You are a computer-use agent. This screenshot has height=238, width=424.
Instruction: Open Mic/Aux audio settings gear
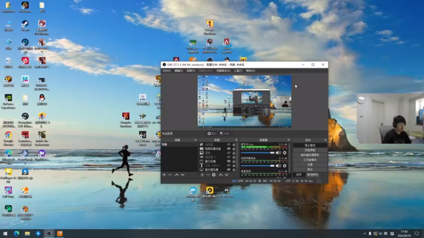point(285,153)
